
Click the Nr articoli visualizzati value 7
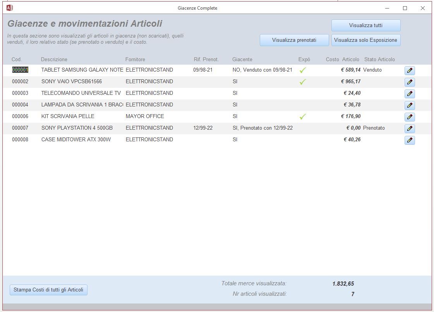point(353,294)
